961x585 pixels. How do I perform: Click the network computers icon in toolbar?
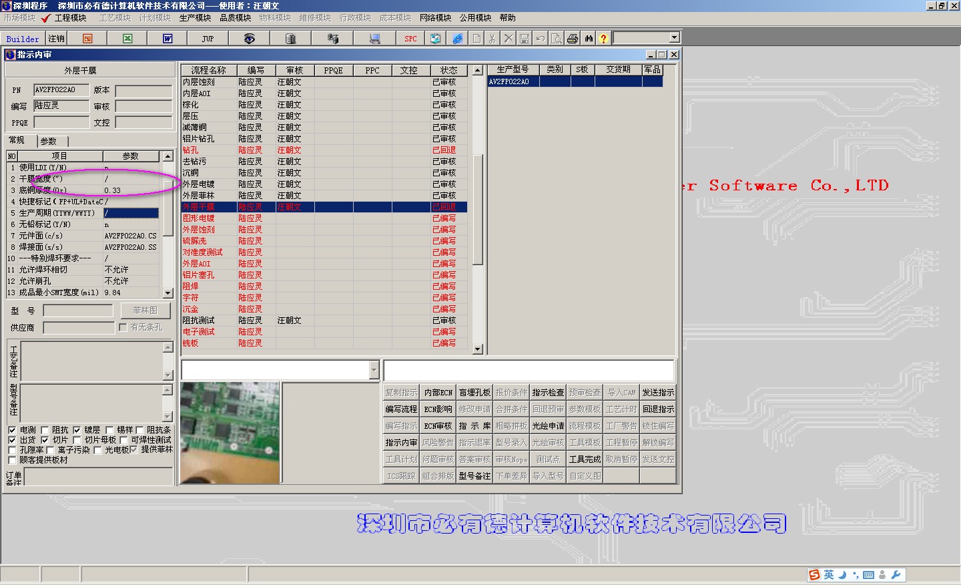click(332, 39)
